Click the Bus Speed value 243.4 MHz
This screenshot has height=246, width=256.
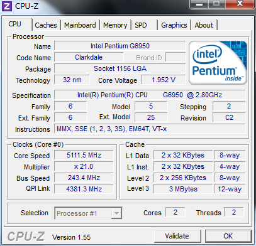click(84, 178)
